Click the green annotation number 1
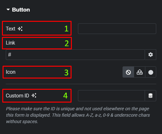 66,29
